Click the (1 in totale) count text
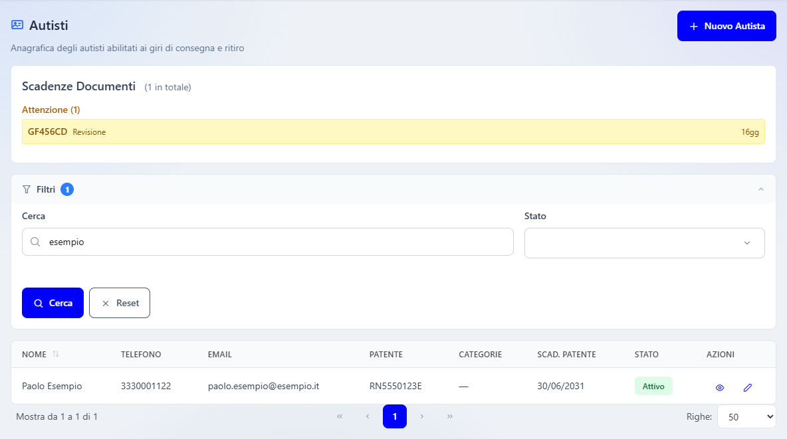 pyautogui.click(x=168, y=87)
